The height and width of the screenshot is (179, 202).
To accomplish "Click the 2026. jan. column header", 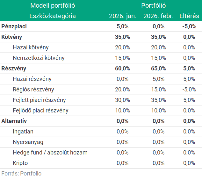I will 123,16.
